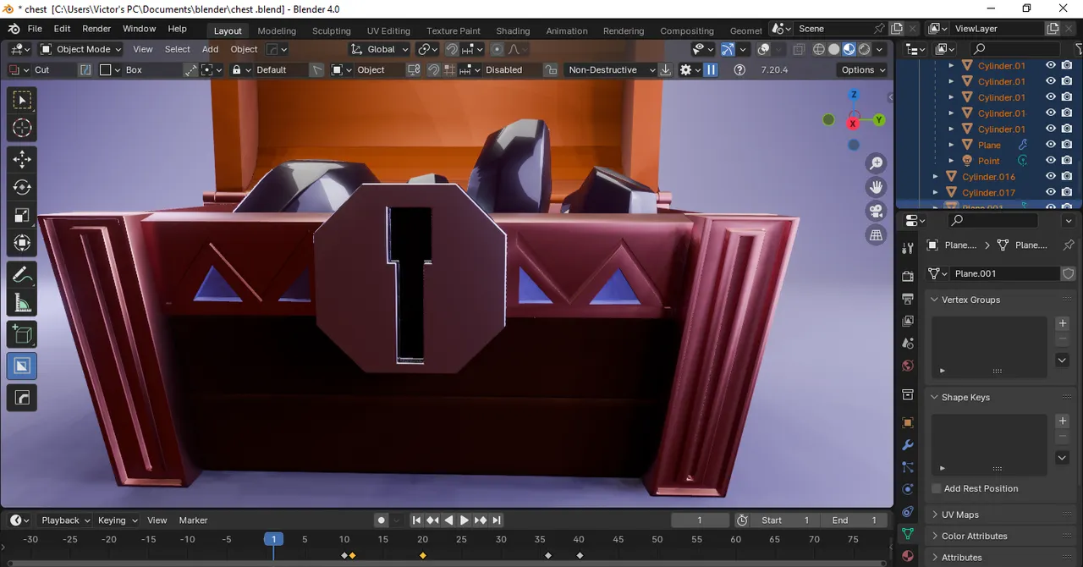Image resolution: width=1083 pixels, height=567 pixels.
Task: Open the Object properties tab
Action: click(908, 422)
